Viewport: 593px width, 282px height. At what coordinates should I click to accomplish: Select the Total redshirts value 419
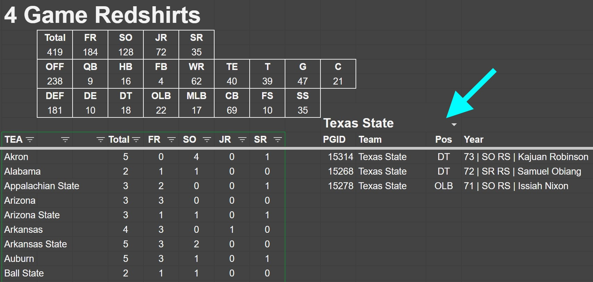pyautogui.click(x=55, y=52)
